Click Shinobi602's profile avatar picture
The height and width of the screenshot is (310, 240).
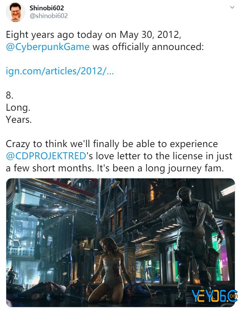tap(15, 12)
